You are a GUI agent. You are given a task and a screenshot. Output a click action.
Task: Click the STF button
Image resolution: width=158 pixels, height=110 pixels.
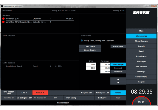tap(56, 98)
